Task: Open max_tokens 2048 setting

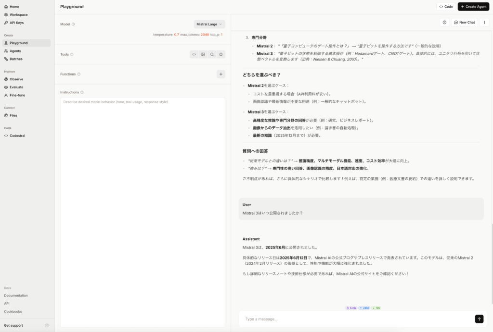Action: [x=205, y=35]
